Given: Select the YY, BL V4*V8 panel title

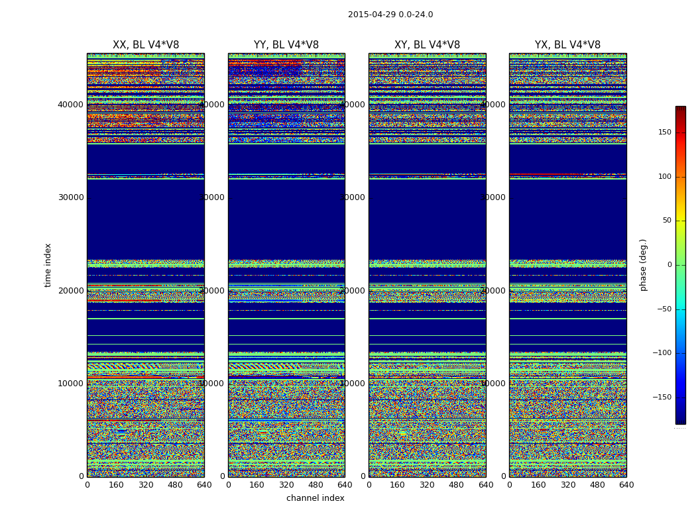Looking at the screenshot, I should (286, 45).
